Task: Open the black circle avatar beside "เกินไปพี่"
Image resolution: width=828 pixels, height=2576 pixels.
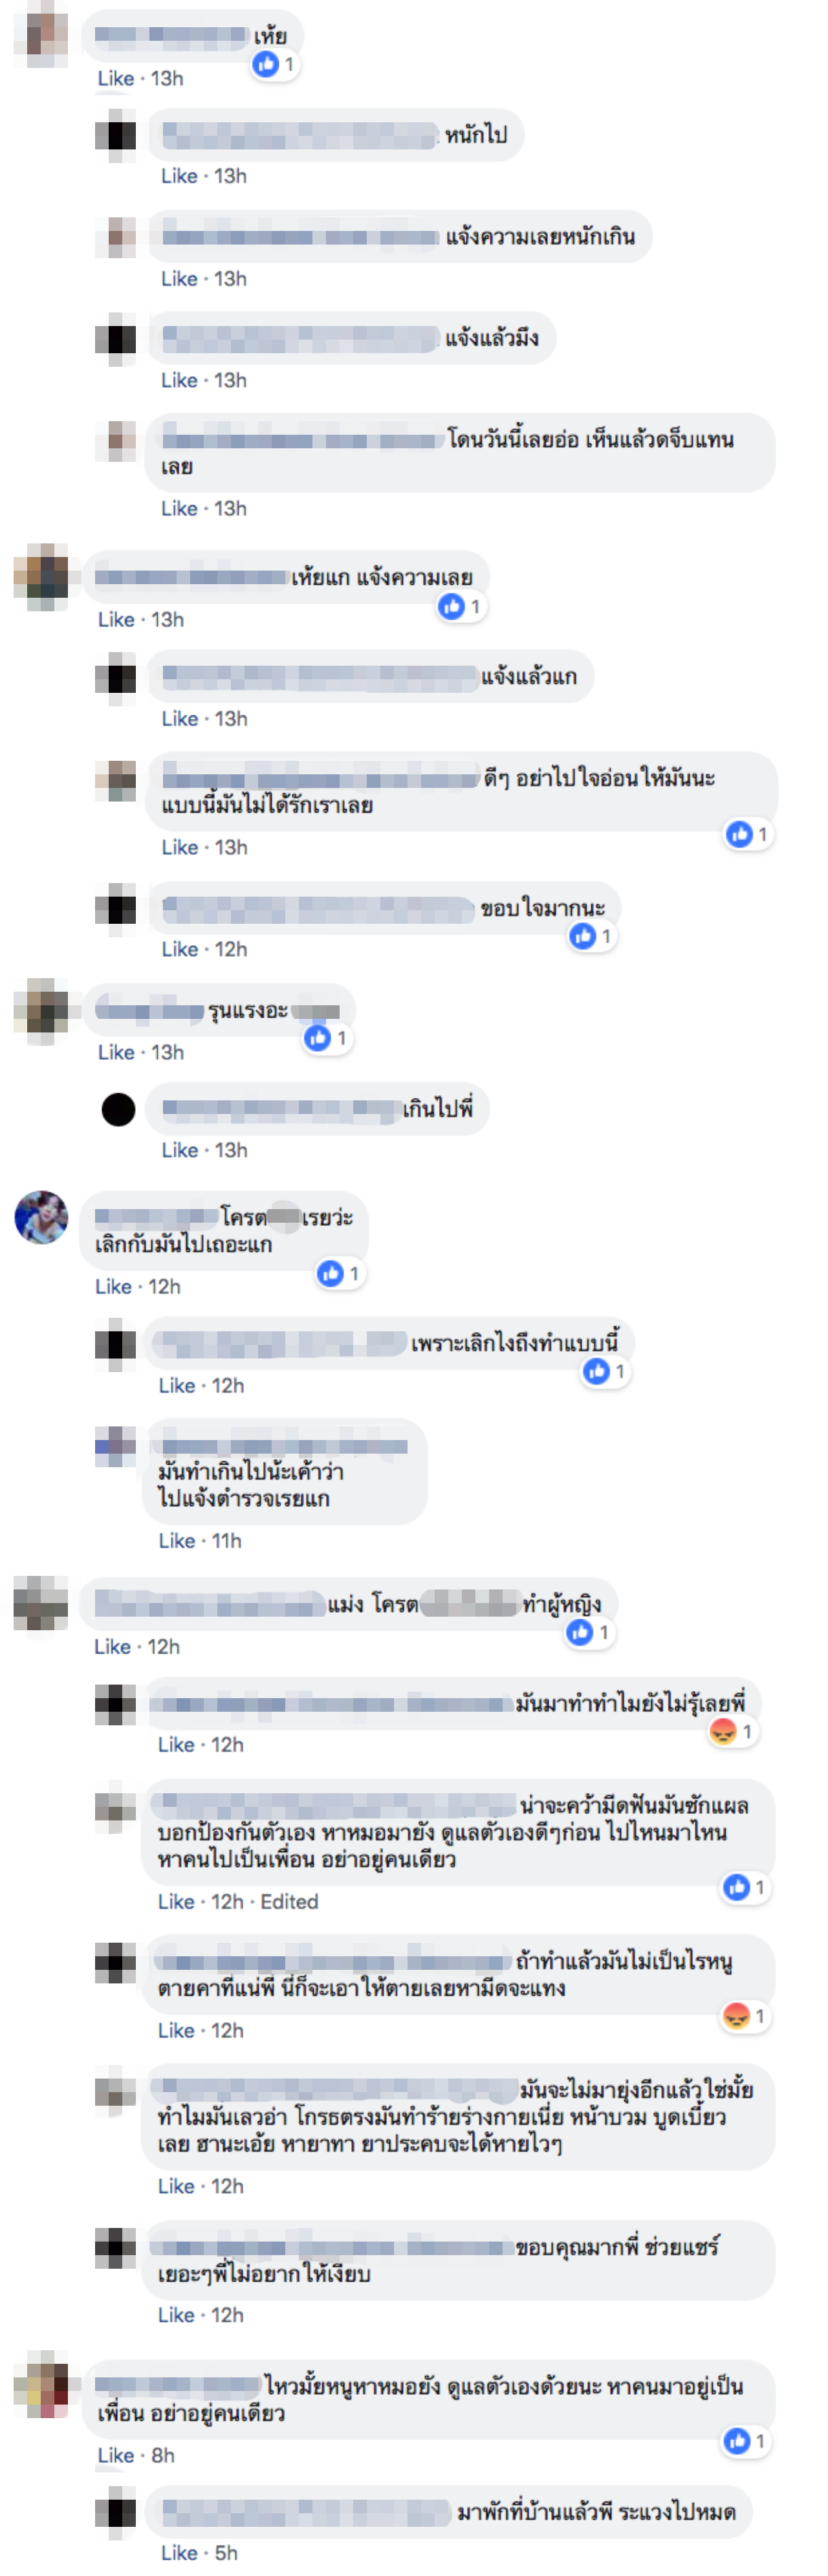Action: (x=118, y=1109)
